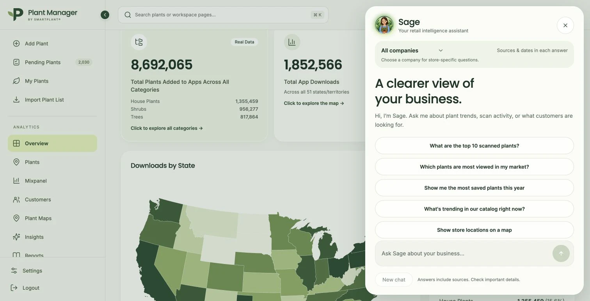
Task: Click the Add Plant plus icon
Action: [16, 44]
